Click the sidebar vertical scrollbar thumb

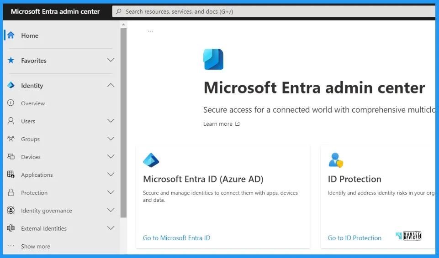tap(123, 122)
